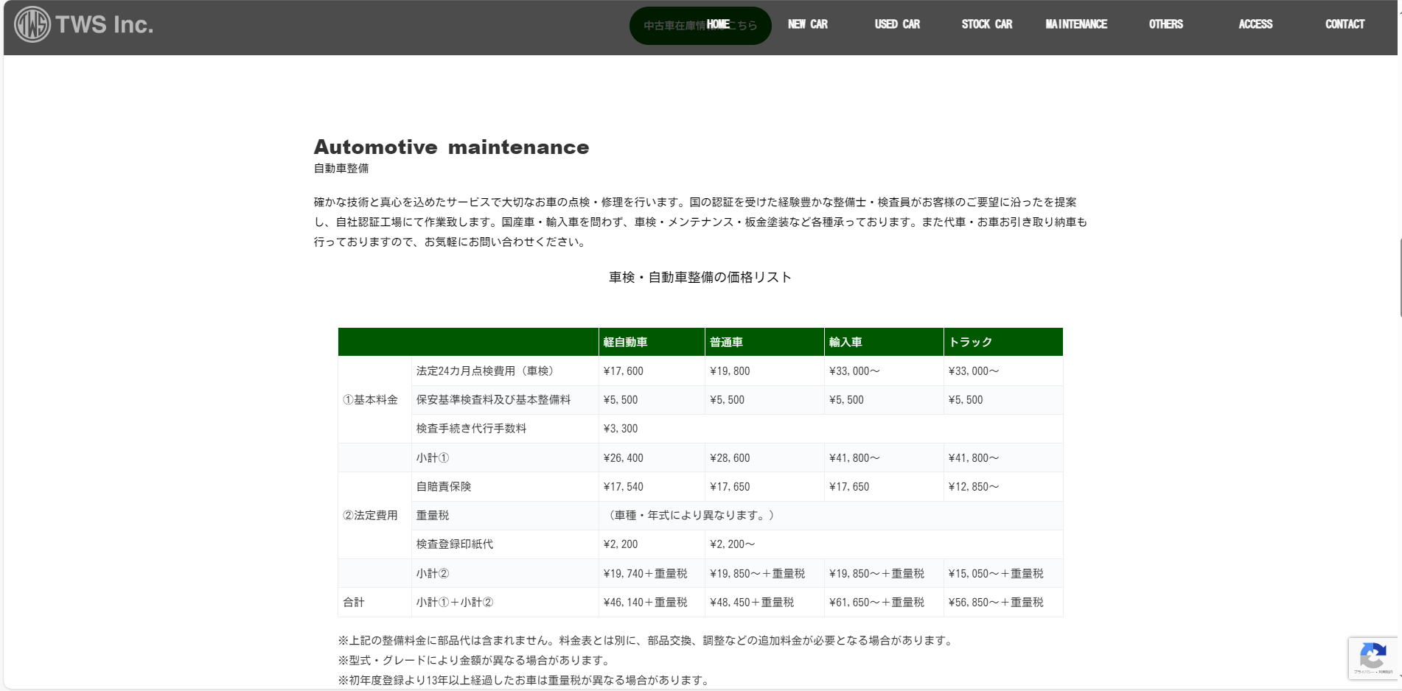Click the 小計① cell
The width and height of the screenshot is (1402, 691).
coord(505,458)
